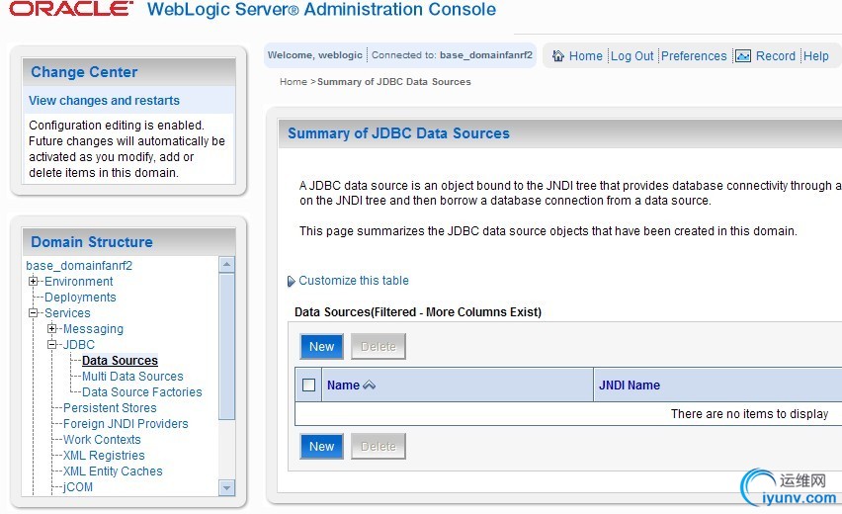Open the Preferences menu item
The width and height of the screenshot is (842, 514).
(x=694, y=56)
